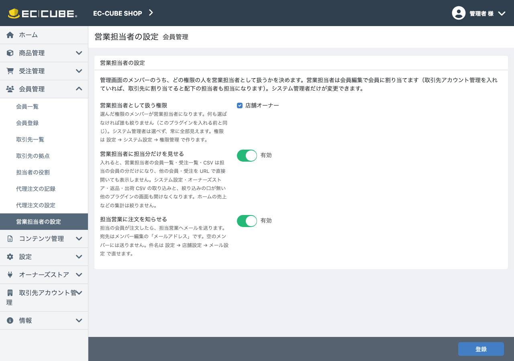This screenshot has width=514, height=361.
Task: Open the 会員一覧 submenu item
Action: click(44, 106)
